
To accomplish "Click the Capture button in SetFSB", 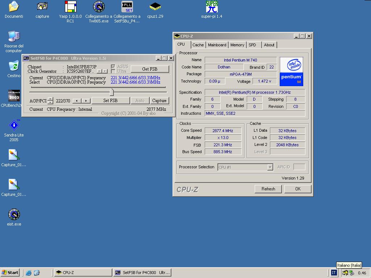I will tap(159, 101).
